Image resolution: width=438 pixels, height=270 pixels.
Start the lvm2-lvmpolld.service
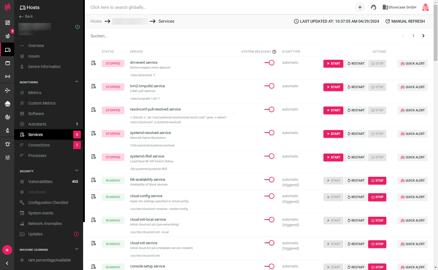click(333, 87)
